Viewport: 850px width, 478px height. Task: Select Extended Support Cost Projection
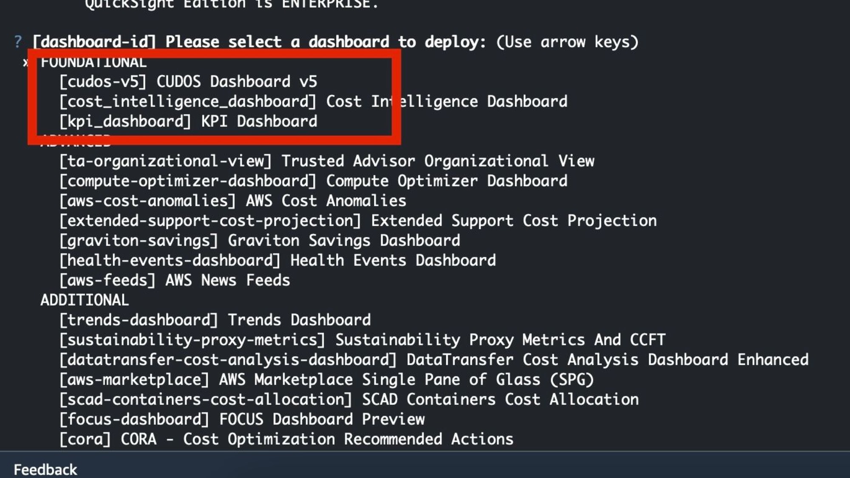(x=357, y=220)
